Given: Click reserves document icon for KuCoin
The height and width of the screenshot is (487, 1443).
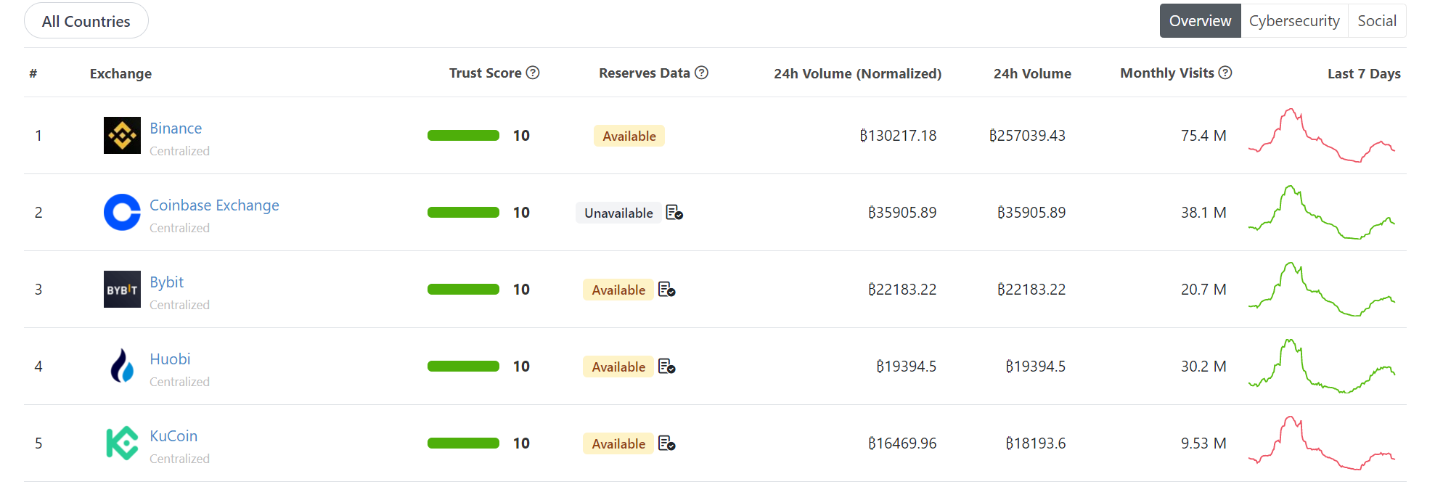Looking at the screenshot, I should 667,443.
